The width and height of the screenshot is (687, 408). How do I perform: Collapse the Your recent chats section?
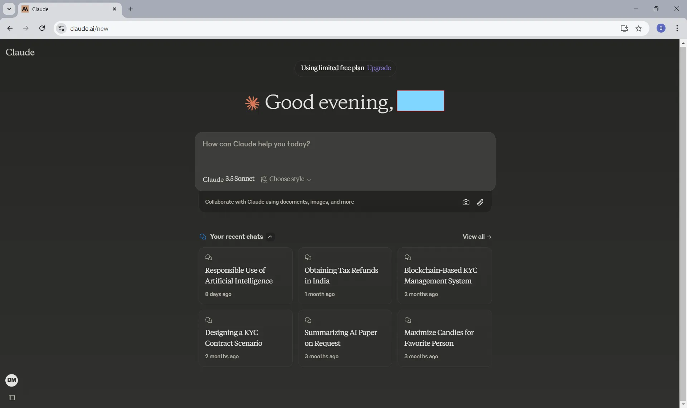tap(271, 237)
